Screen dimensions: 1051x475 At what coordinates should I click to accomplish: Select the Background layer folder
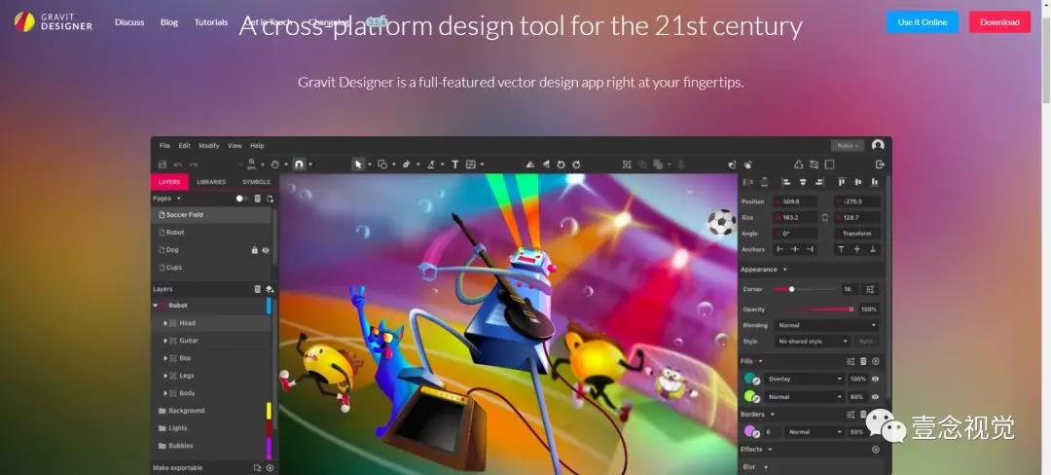pyautogui.click(x=211, y=411)
